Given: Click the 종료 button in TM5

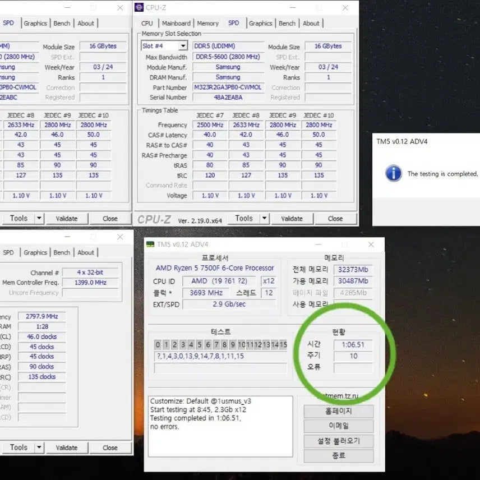Looking at the screenshot, I should 339,455.
